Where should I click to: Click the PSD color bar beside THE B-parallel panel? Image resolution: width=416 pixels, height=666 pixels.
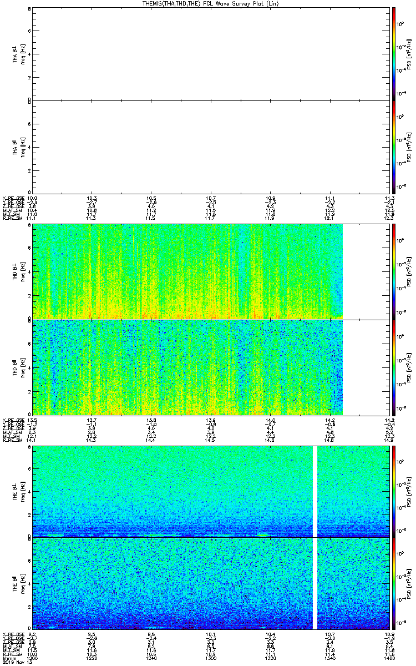point(394,584)
